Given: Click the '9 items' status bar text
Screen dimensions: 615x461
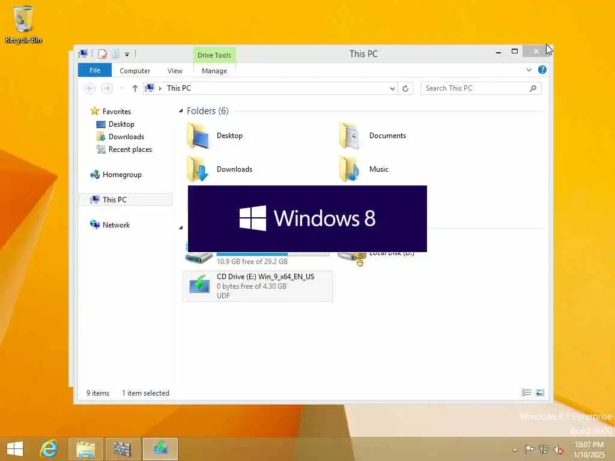Looking at the screenshot, I should click(98, 393).
